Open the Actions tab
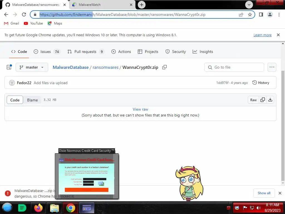 click(121, 52)
